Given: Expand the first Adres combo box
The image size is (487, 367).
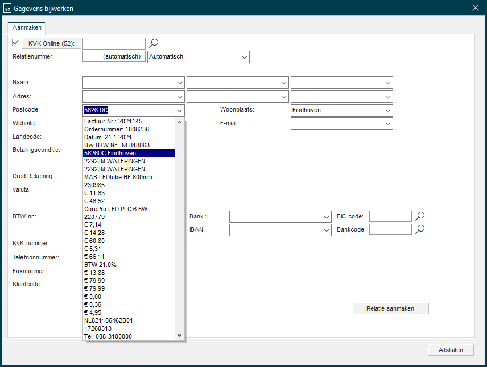Looking at the screenshot, I should point(180,97).
